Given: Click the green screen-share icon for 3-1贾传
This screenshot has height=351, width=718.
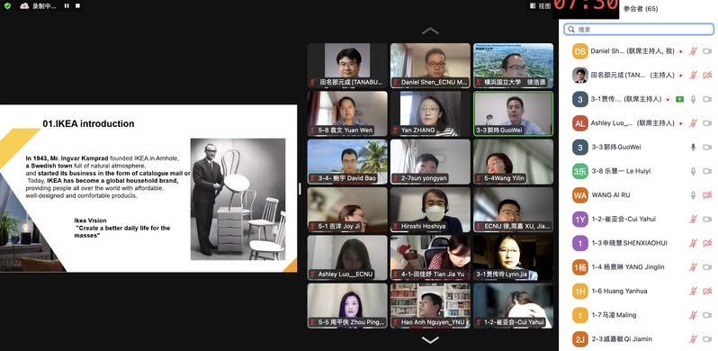Looking at the screenshot, I should (679, 99).
